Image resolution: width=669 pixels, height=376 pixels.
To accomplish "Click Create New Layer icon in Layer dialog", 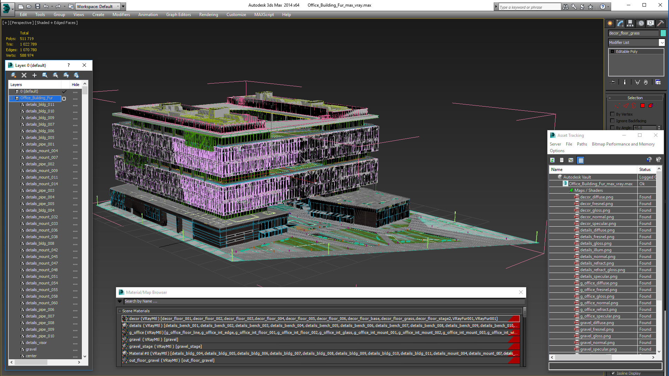I will (x=14, y=75).
